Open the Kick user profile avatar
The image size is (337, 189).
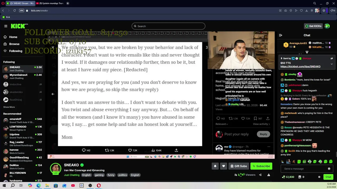point(327,26)
